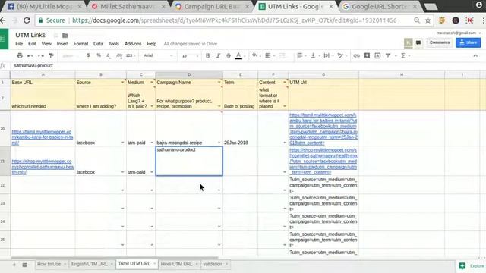Open tam-paid medium dropdown in row 21
The image size is (486, 273).
pos(152,172)
